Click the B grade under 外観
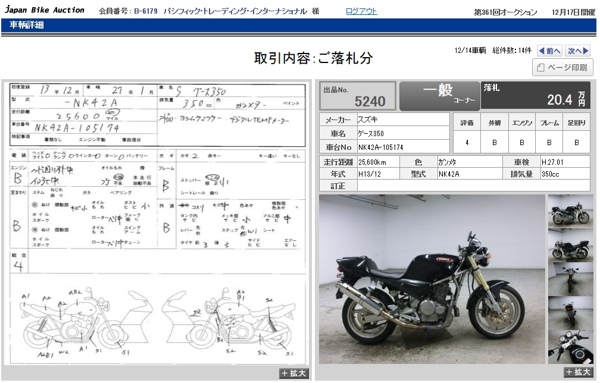This screenshot has height=383, width=600. [x=495, y=143]
